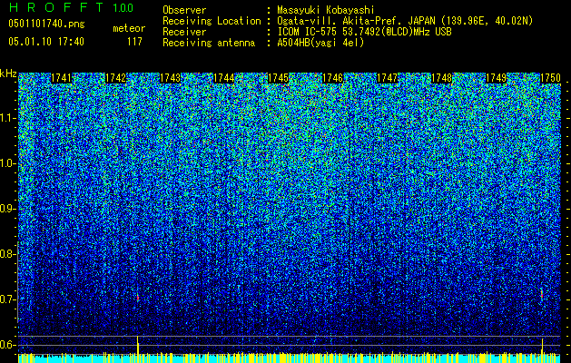Click the 0.6 kHz axis label
The width and height of the screenshot is (571, 363).
tap(8, 345)
